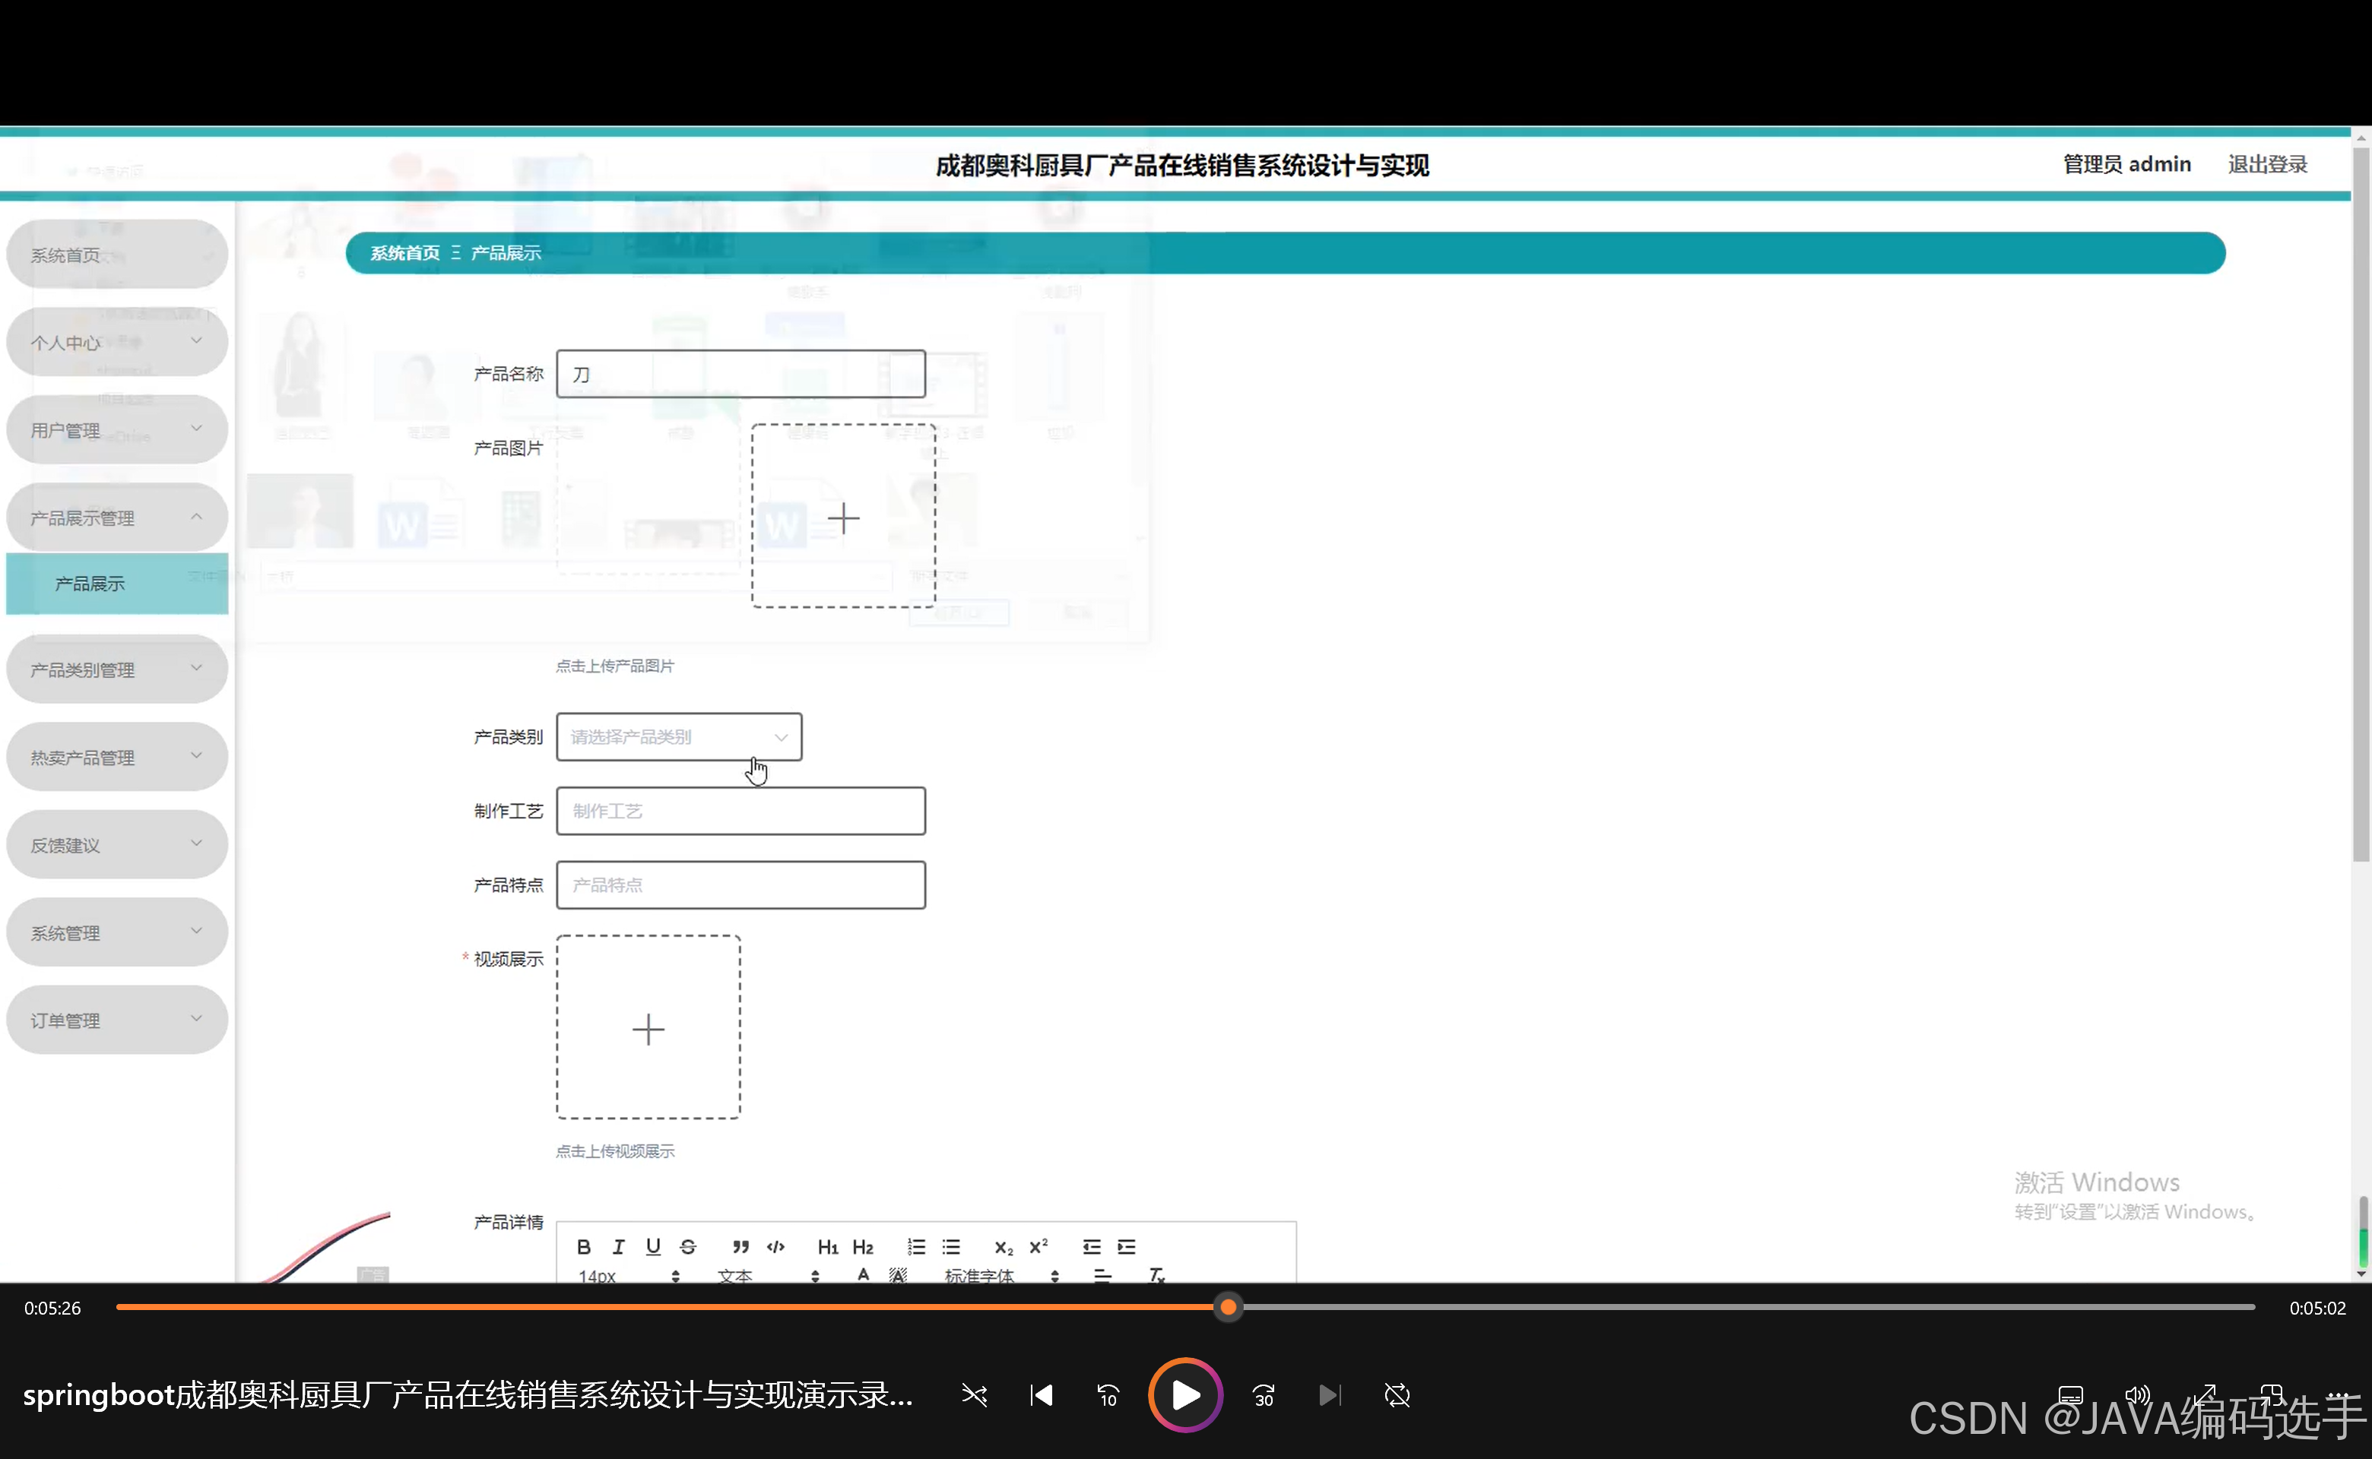Viewport: 2372px width, 1459px height.
Task: Collapse the 产品展示管理 sidebar menu
Action: (x=117, y=518)
